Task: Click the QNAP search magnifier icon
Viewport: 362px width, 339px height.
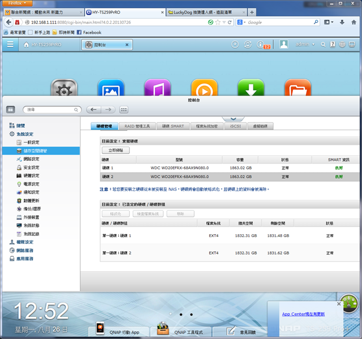Action: click(x=323, y=45)
